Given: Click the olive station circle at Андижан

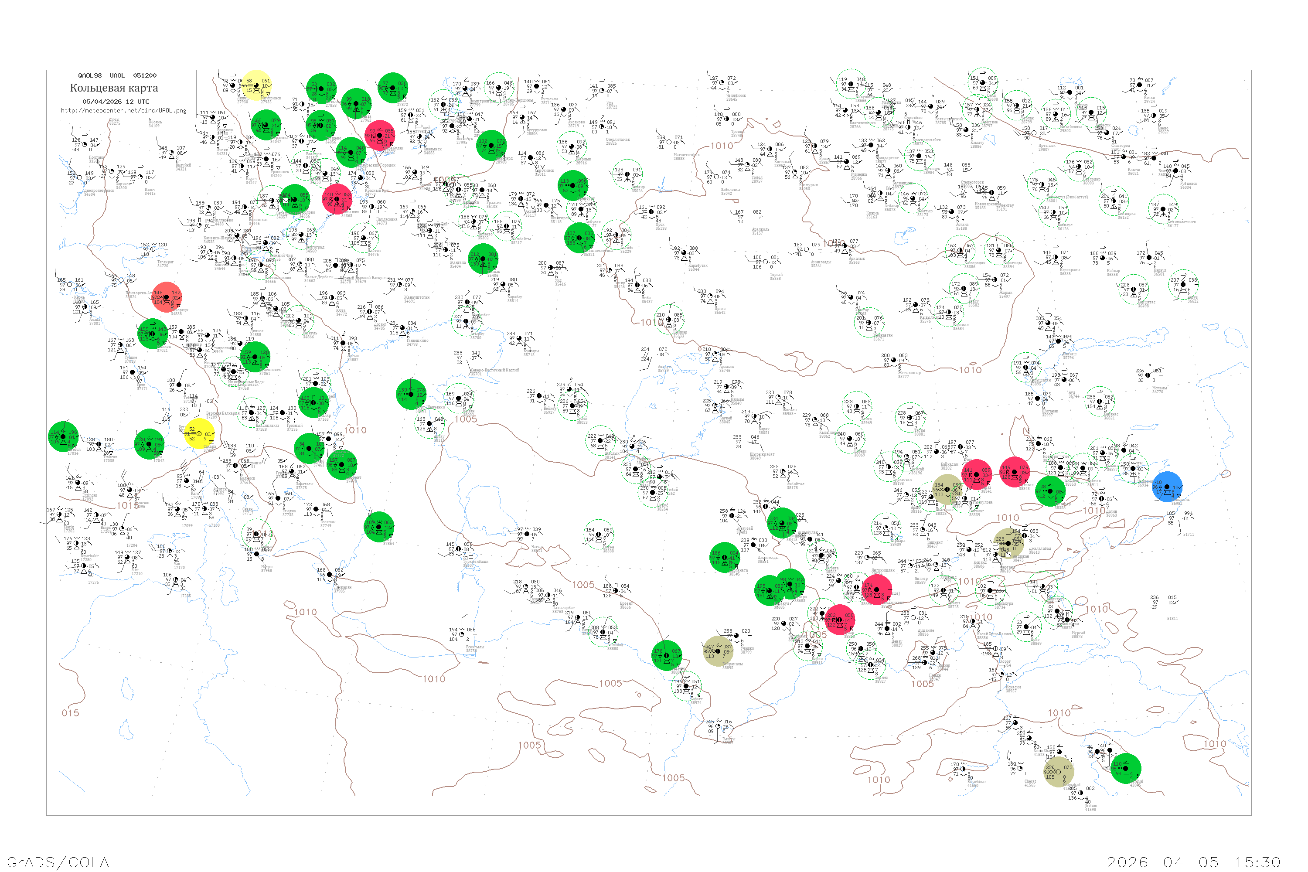Looking at the screenshot, I should point(1009,543).
